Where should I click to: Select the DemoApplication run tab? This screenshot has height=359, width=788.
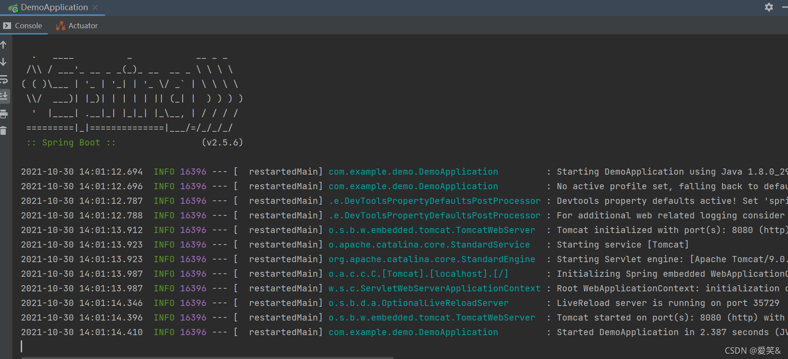click(54, 8)
